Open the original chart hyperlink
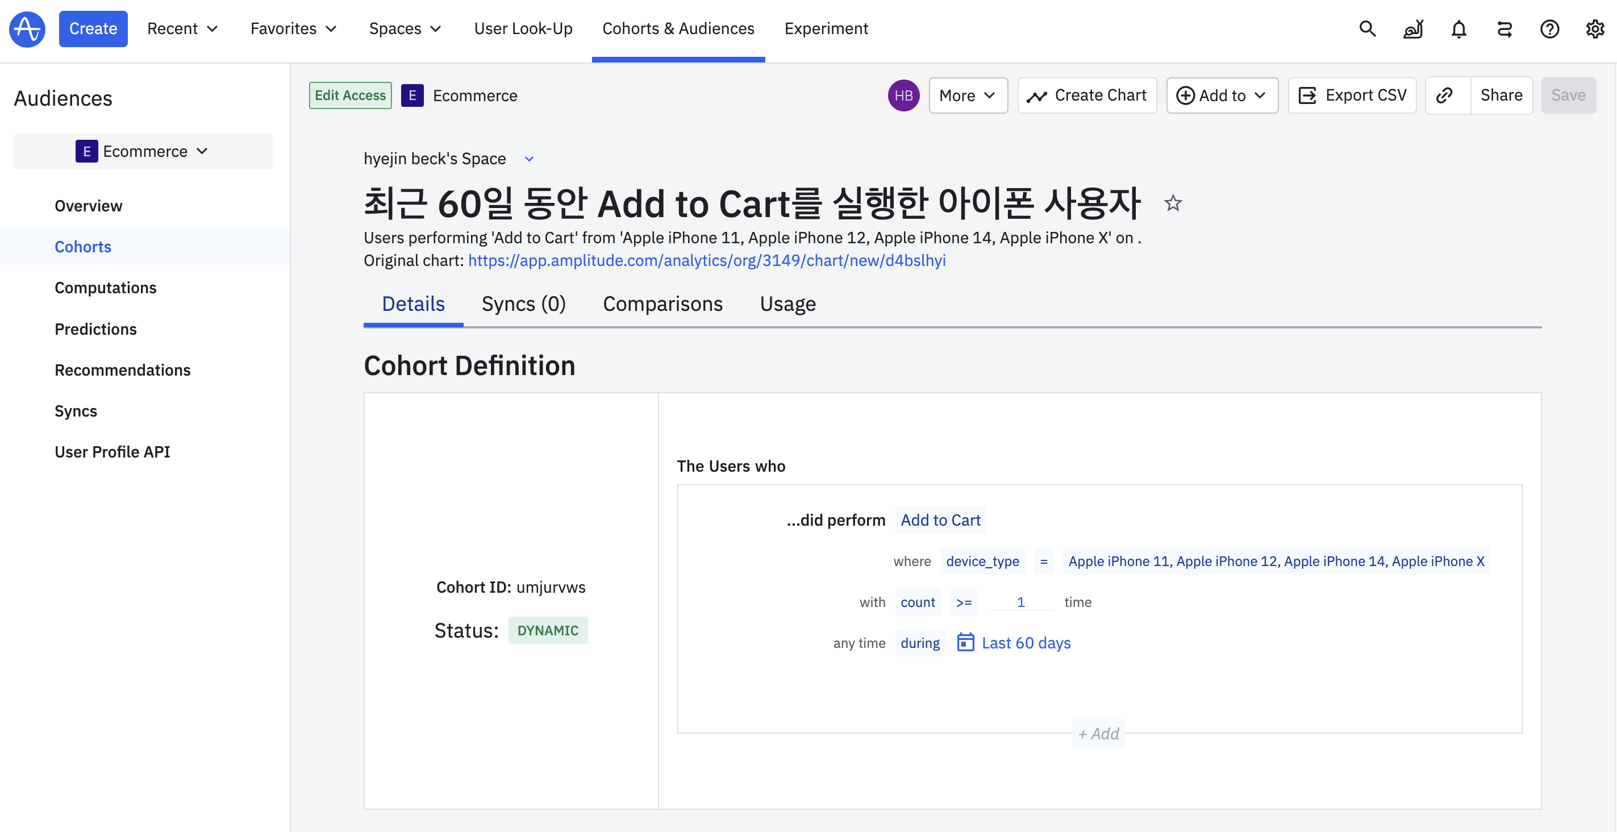1617x832 pixels. [x=706, y=261]
